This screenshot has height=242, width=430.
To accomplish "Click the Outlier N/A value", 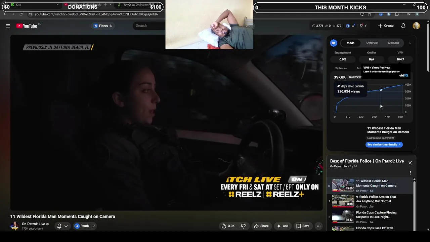I will 372,59.
